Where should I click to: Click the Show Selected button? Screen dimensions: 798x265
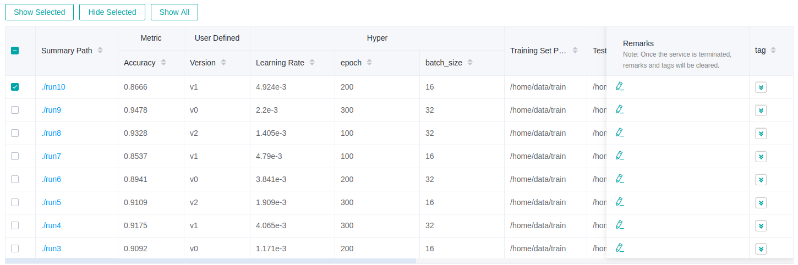click(x=40, y=12)
